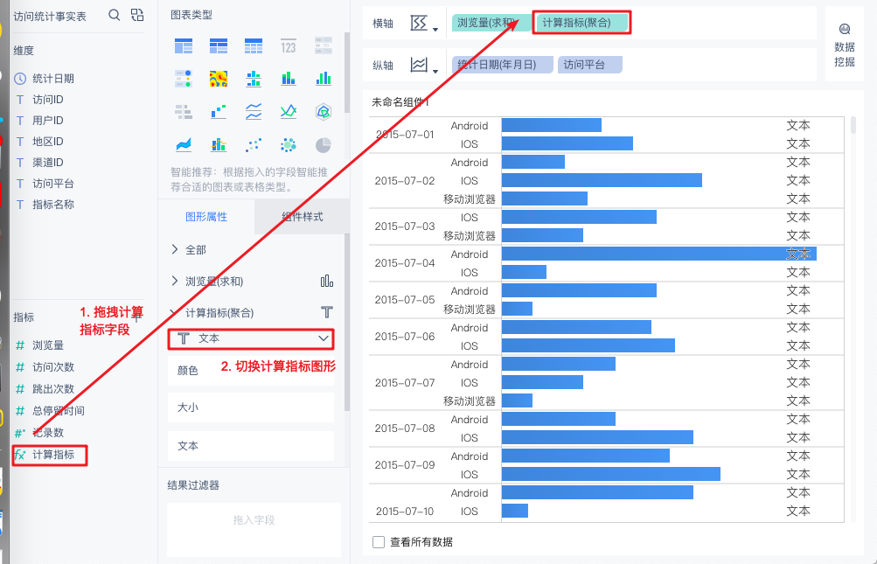Select the 123 KPI card chart type
The image size is (877, 564).
tap(288, 46)
